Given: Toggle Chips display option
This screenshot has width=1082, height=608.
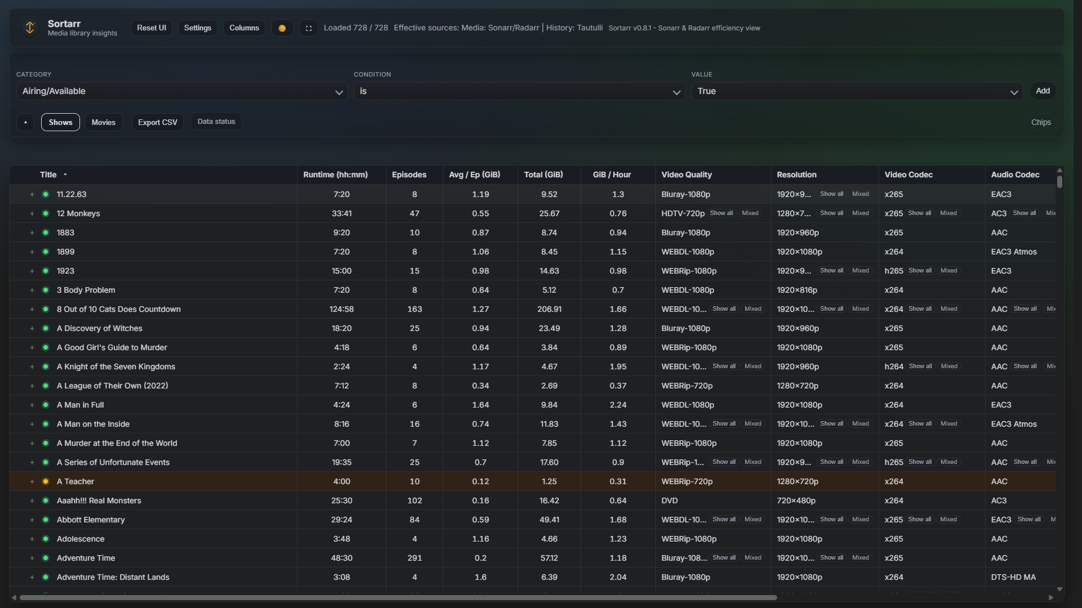Looking at the screenshot, I should [x=1040, y=122].
